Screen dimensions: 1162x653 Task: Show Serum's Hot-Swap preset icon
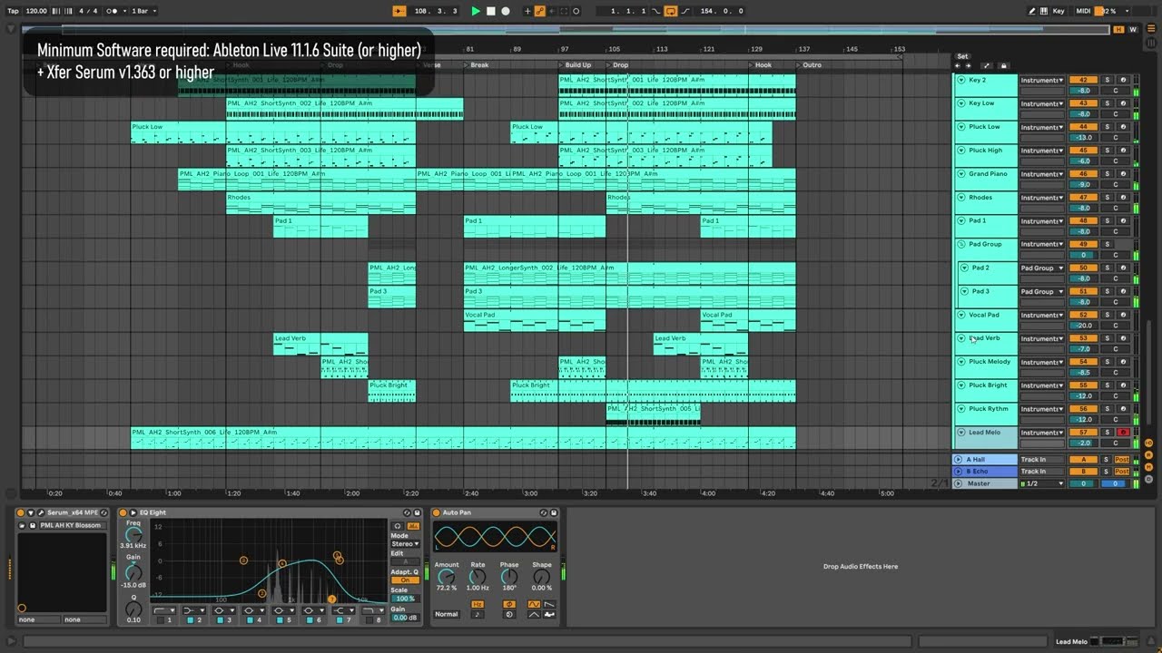click(103, 512)
